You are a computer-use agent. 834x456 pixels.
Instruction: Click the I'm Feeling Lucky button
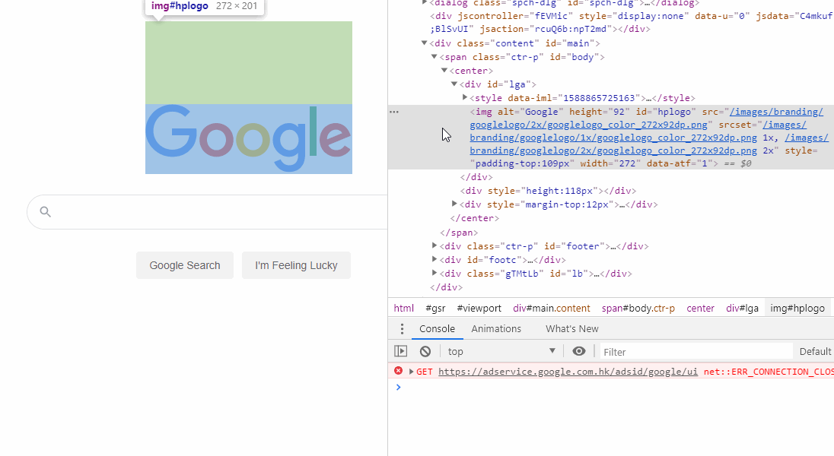coord(296,265)
